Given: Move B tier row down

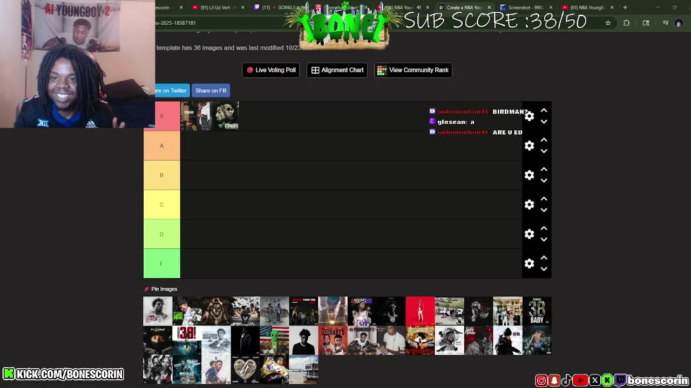Looking at the screenshot, I should tap(544, 181).
